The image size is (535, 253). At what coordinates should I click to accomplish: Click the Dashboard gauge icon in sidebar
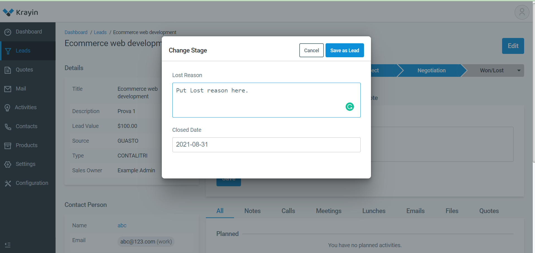click(x=8, y=32)
